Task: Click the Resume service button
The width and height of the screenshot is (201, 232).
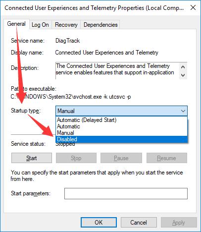Action: tap(167, 158)
